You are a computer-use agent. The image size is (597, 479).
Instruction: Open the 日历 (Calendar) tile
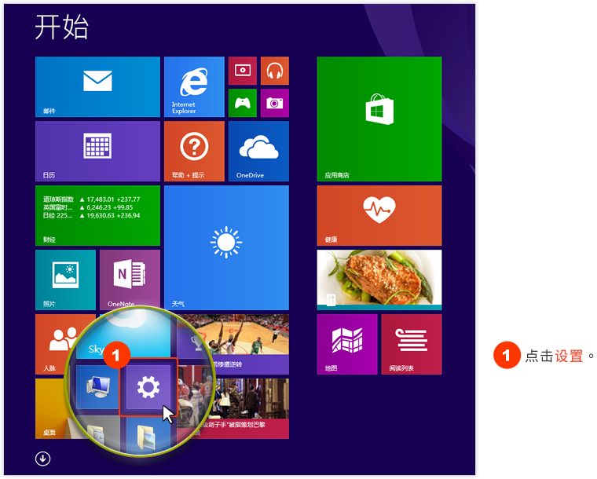(x=97, y=151)
